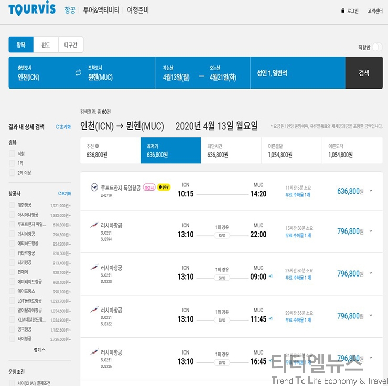Image resolution: width=388 pixels, height=386 pixels.
Task: Click 무료 수하물 link on Lufthansa flight
Action: tap(298, 195)
